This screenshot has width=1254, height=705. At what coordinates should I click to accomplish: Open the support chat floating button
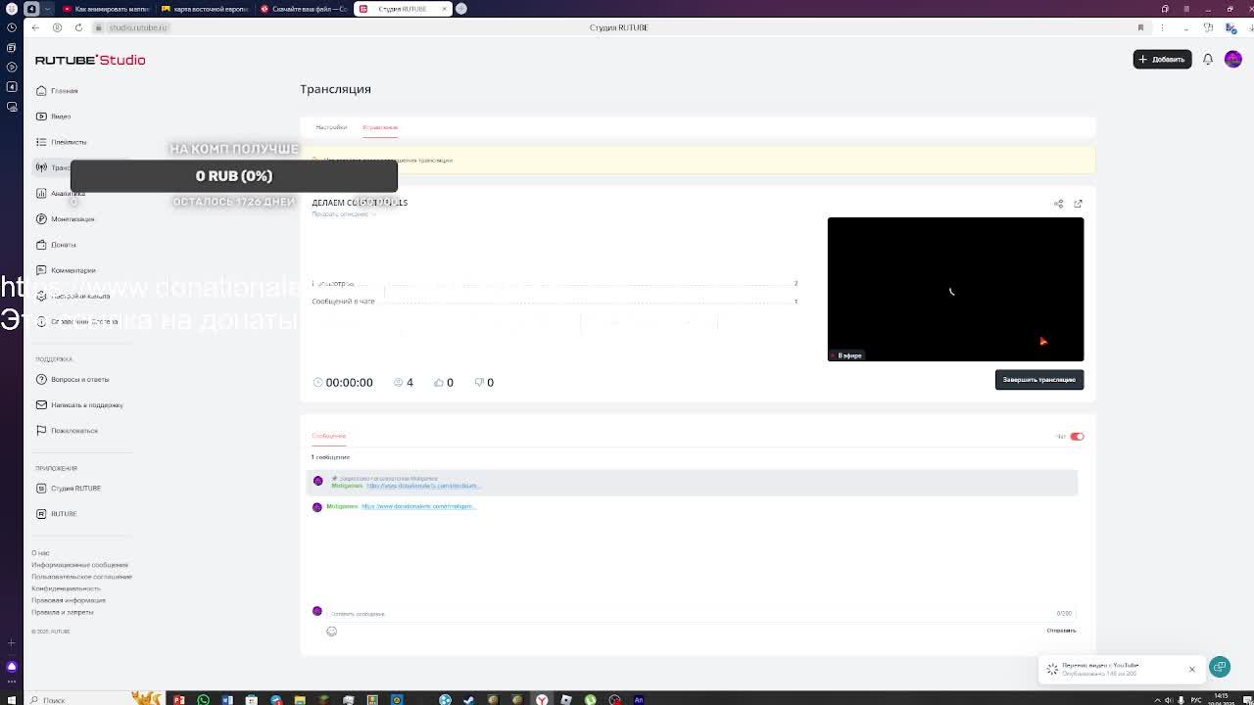coord(1220,667)
